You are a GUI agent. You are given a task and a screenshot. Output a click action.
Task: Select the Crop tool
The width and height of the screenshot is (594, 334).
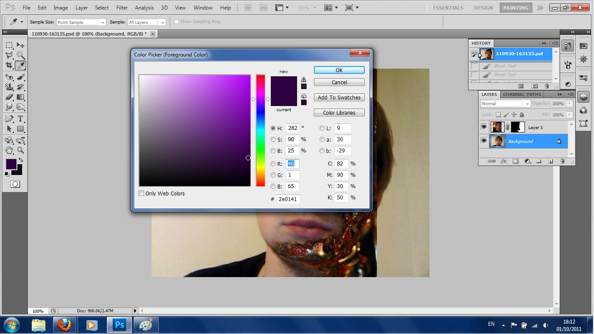[x=9, y=65]
